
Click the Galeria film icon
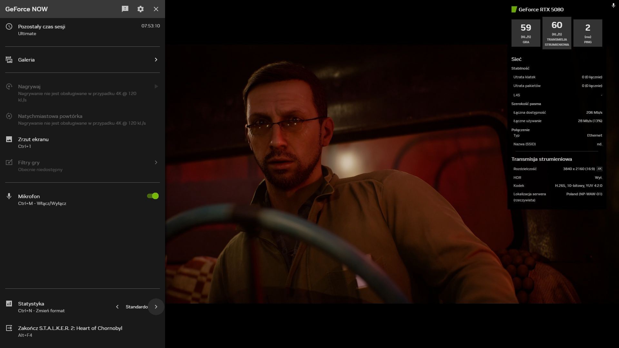click(x=9, y=60)
